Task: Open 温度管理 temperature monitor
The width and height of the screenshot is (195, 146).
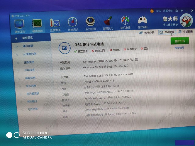Action: coord(55,25)
